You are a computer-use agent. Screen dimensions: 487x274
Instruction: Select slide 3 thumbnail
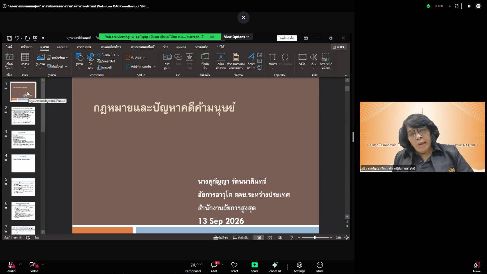[x=23, y=140]
